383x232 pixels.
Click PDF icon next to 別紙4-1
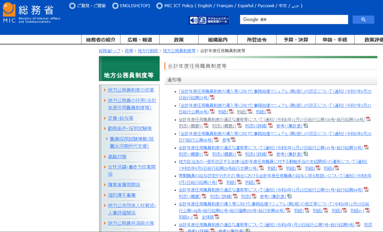point(367,210)
